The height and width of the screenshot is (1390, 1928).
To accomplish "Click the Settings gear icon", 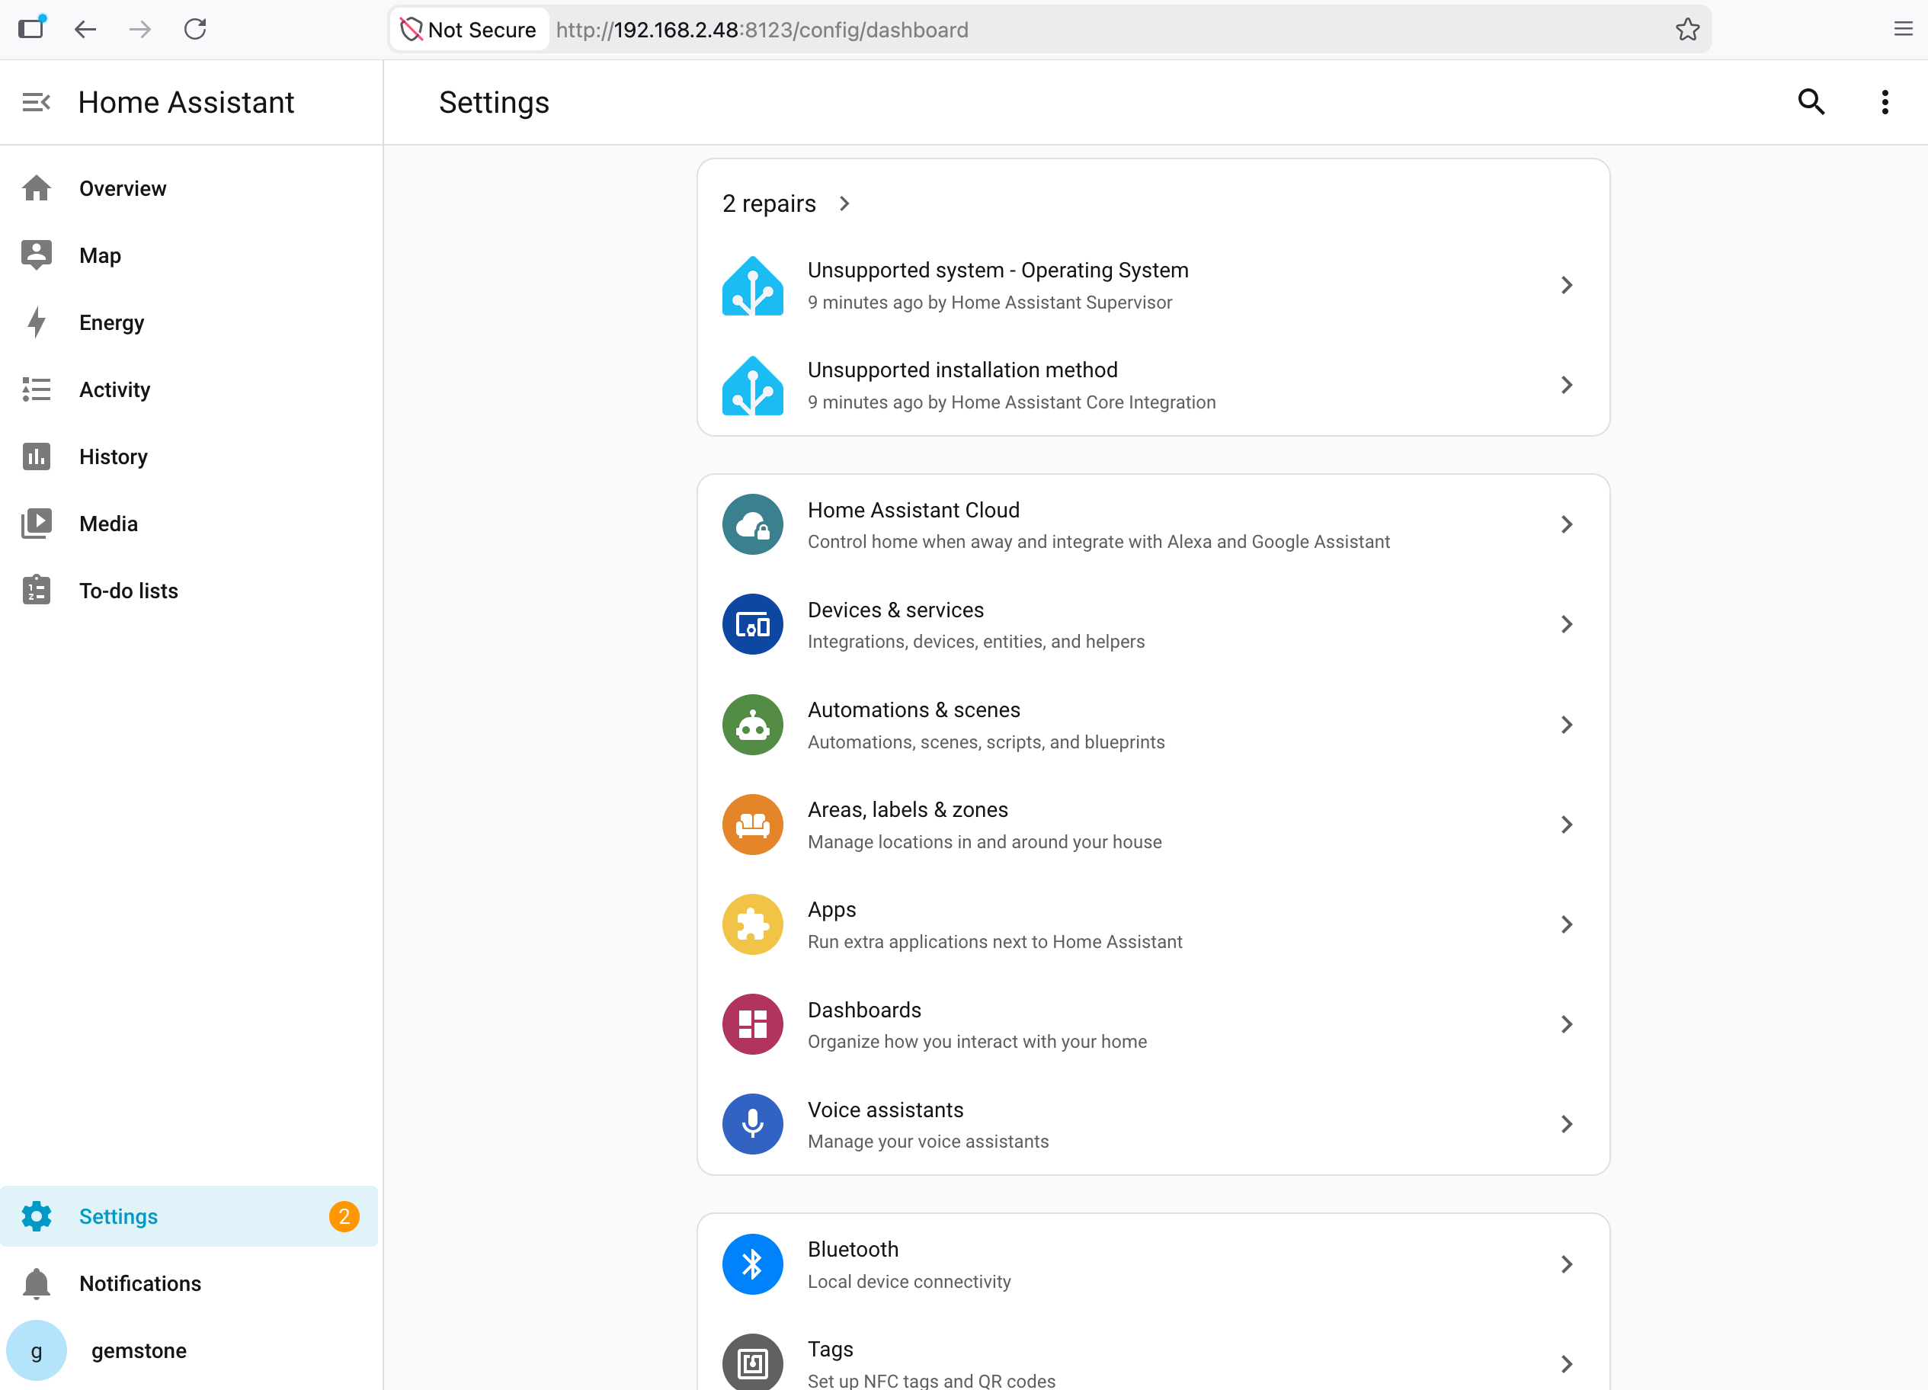I will pyautogui.click(x=37, y=1215).
